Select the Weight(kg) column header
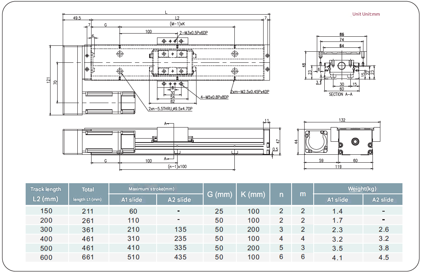This screenshot has height=274, width=421. click(357, 189)
